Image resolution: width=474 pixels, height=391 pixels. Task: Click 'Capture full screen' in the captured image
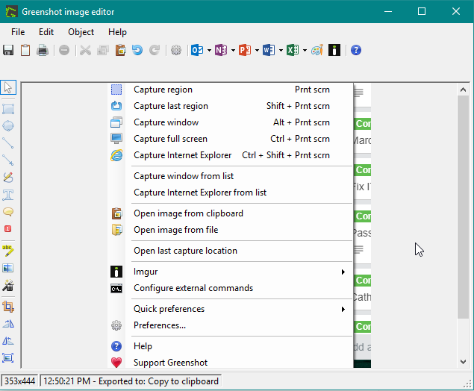(170, 139)
